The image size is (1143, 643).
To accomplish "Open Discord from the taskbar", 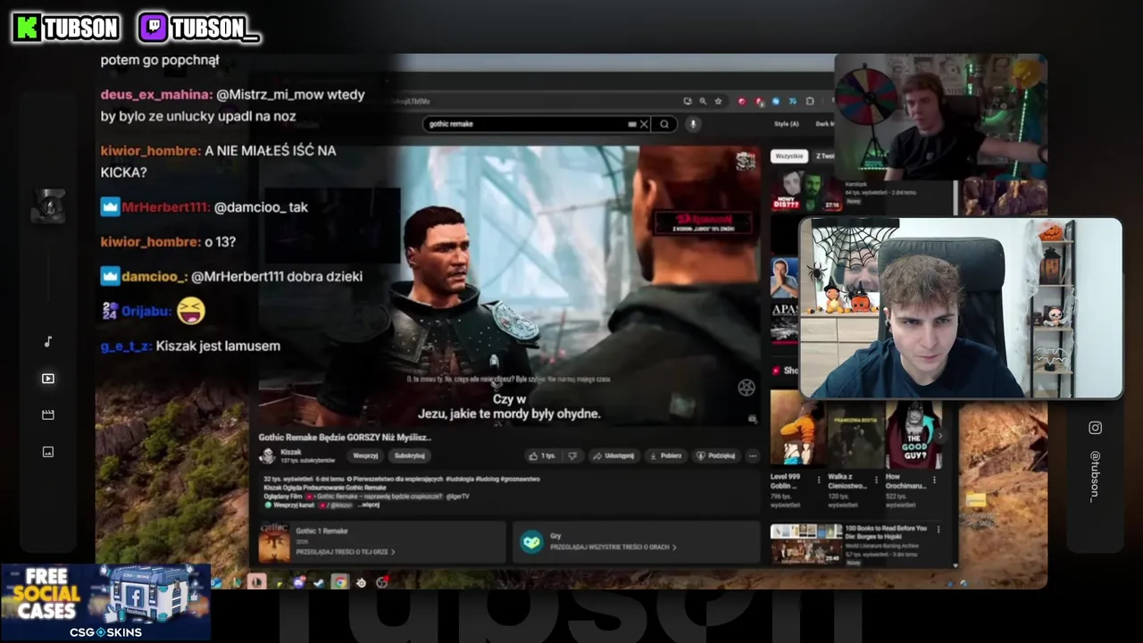I will (x=298, y=582).
